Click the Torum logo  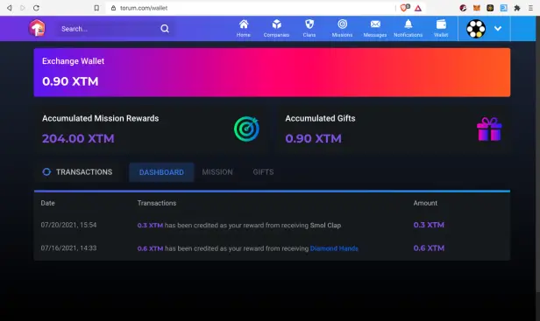[x=37, y=28]
